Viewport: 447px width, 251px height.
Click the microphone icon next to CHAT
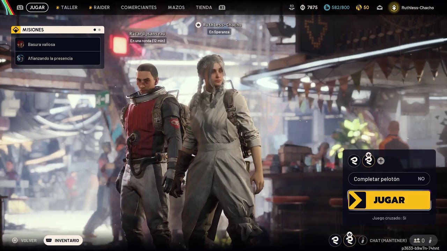[363, 240]
